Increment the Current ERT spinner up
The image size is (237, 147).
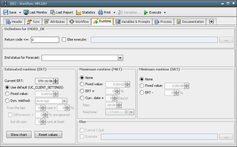pyautogui.click(x=56, y=80)
